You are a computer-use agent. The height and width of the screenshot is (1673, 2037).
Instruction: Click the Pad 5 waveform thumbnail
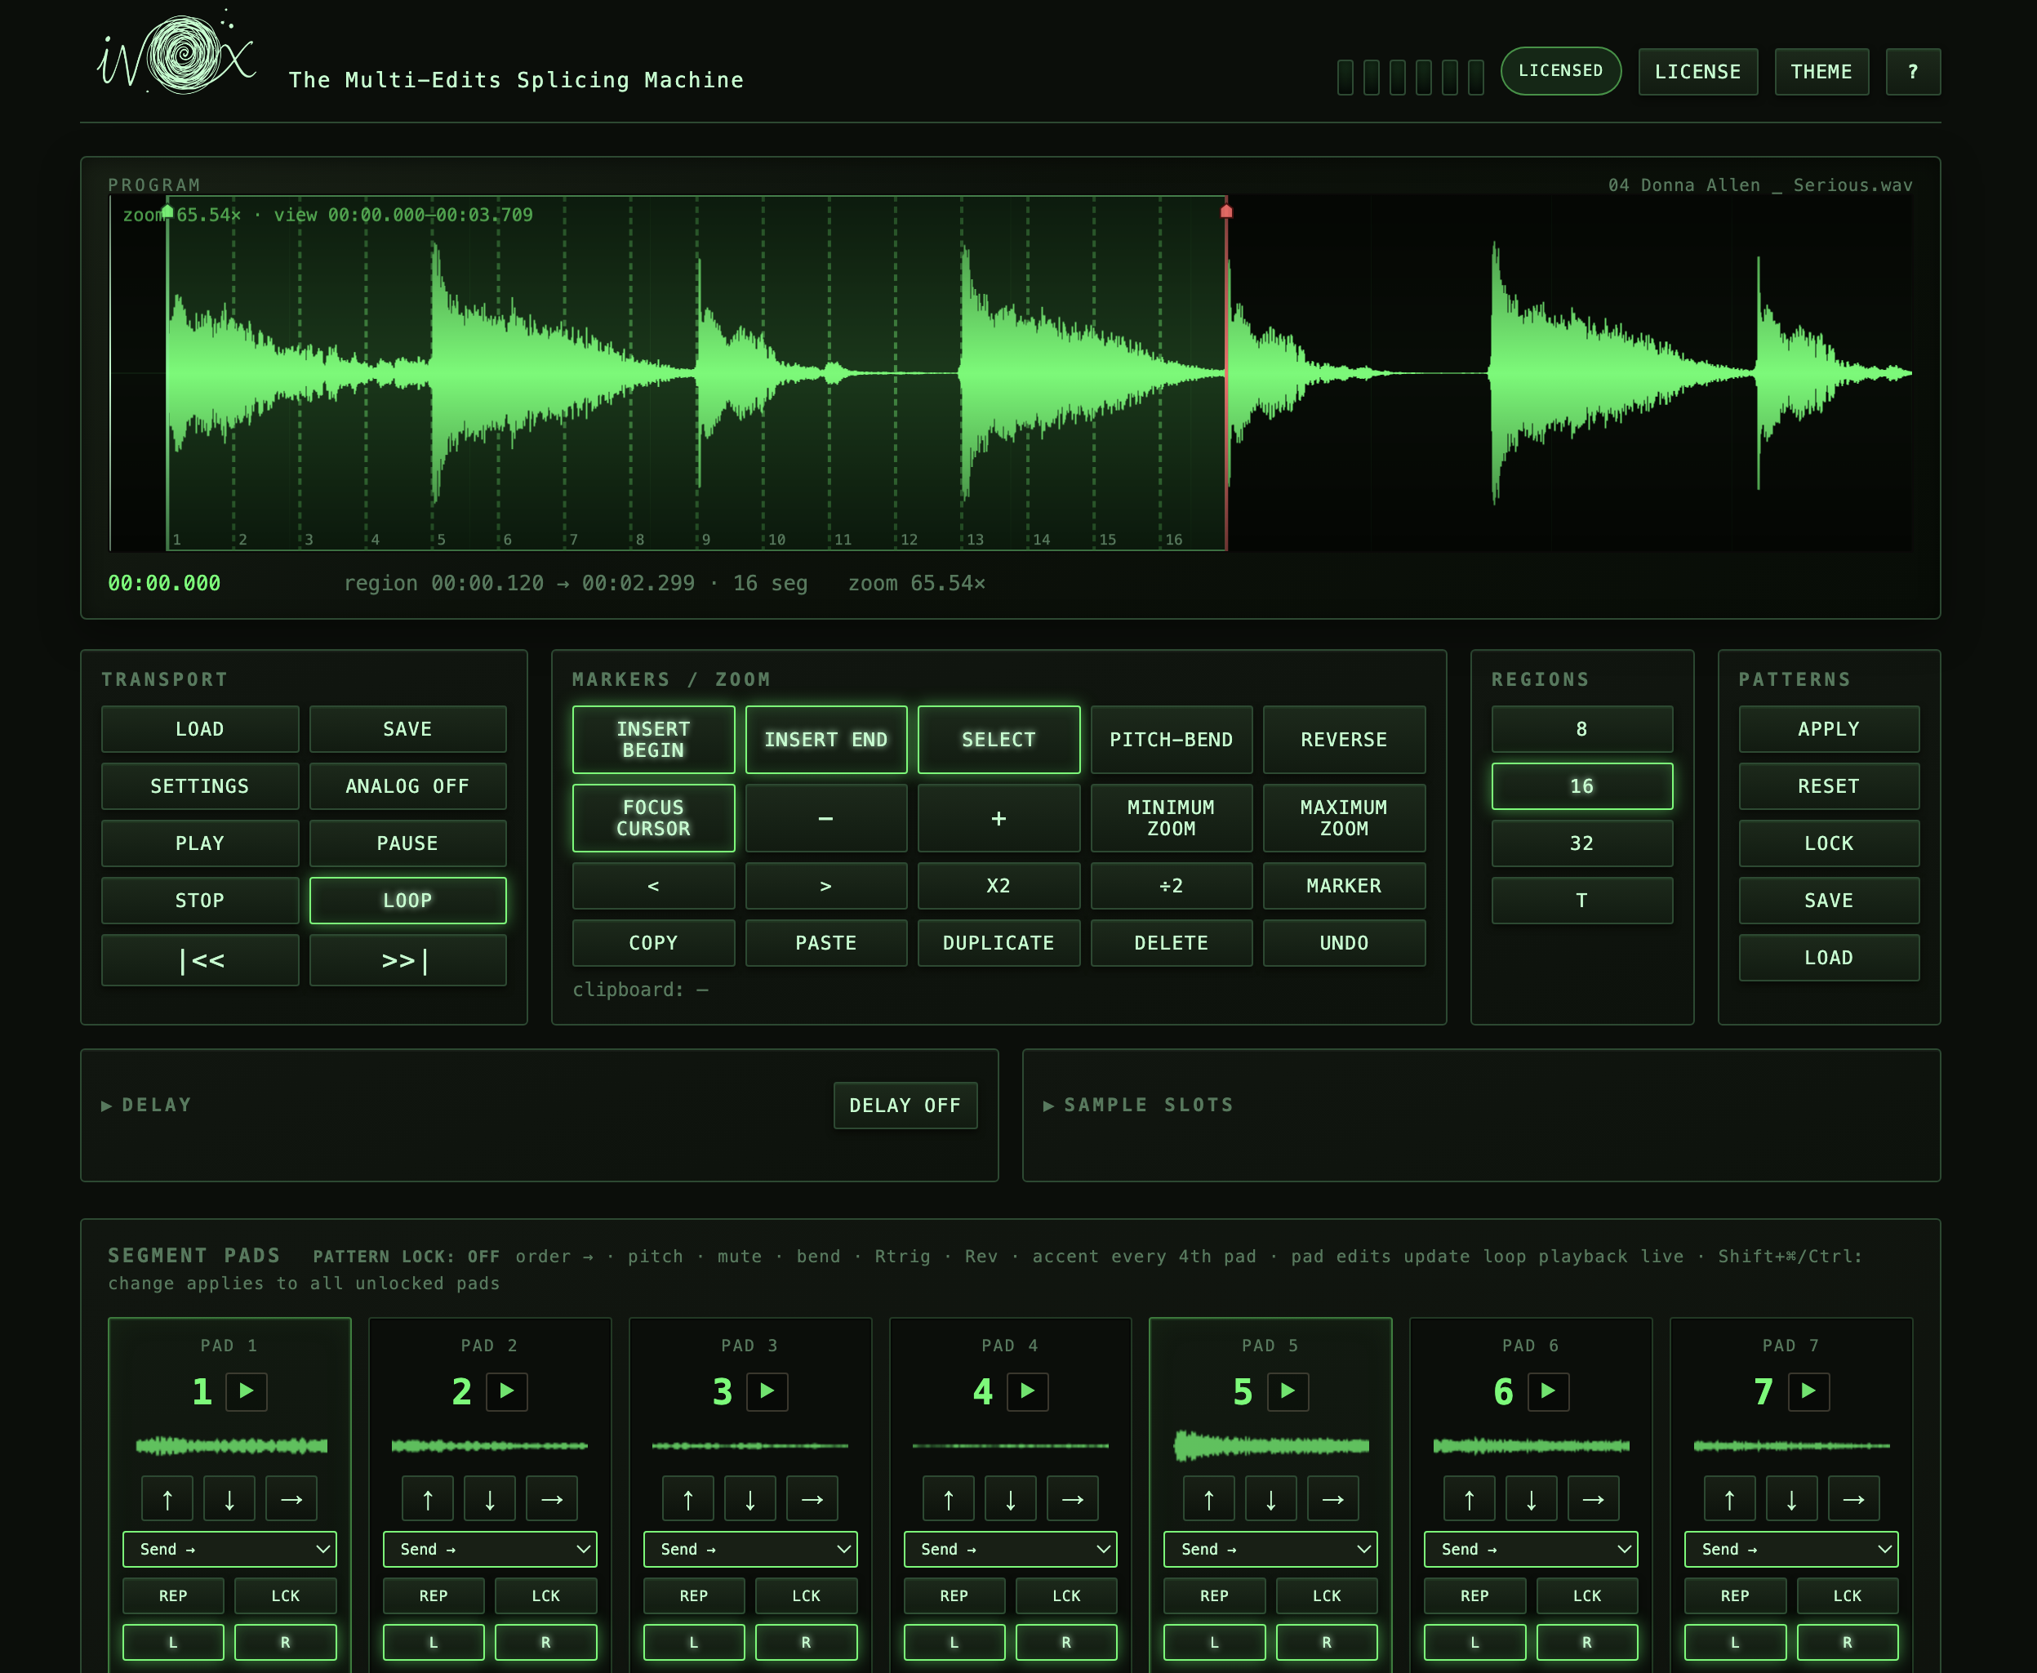click(x=1271, y=1445)
